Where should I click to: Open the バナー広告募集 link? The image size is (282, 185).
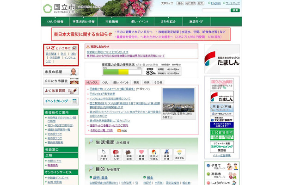tap(222, 155)
